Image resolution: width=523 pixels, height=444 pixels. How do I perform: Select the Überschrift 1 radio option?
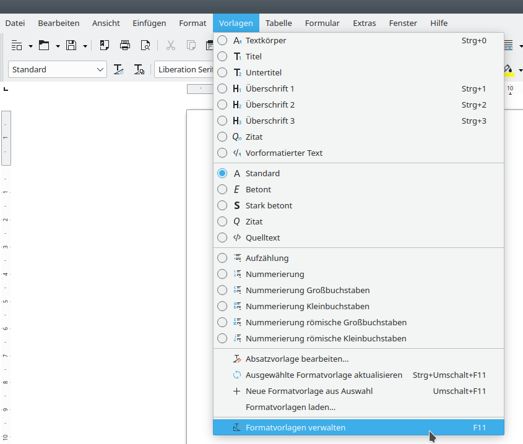(222, 88)
